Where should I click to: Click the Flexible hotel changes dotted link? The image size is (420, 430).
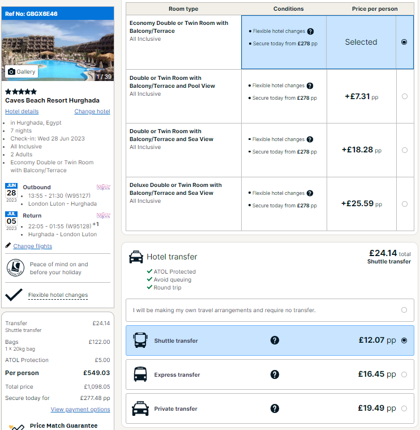tap(58, 295)
